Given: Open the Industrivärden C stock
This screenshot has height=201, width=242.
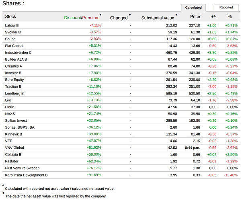Looking at the screenshot, I should (x=18, y=53).
